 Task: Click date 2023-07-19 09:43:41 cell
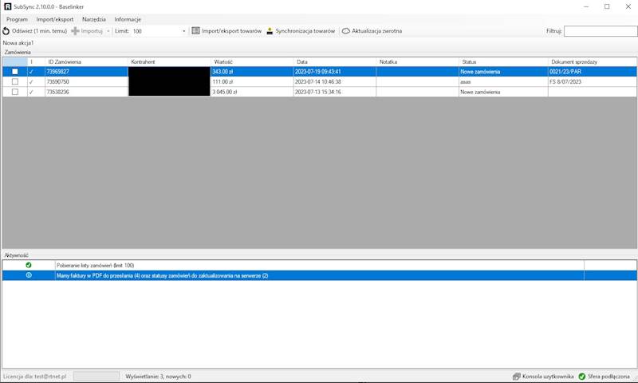335,72
